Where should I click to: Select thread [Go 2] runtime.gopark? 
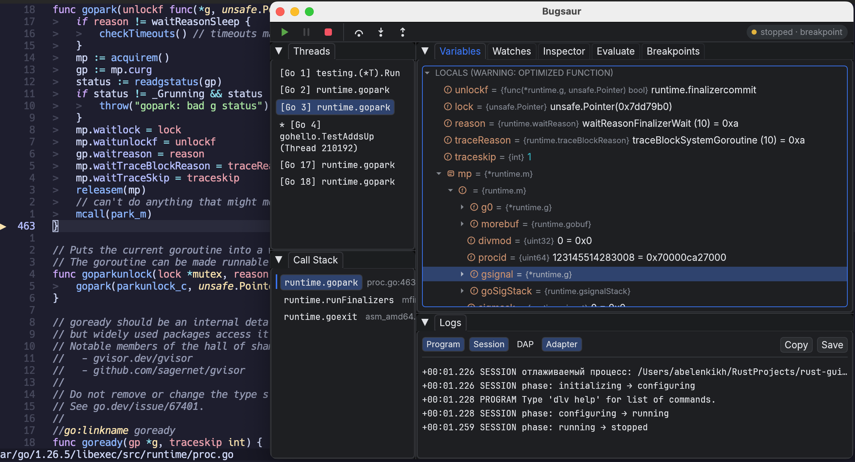[x=334, y=90]
